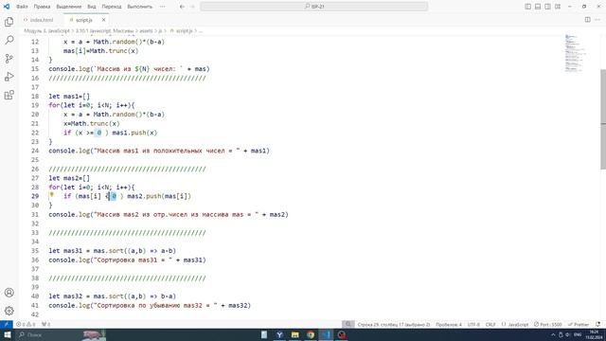The width and height of the screenshot is (606, 341).
Task: Click the taskbar clock and date
Action: (x=595, y=334)
